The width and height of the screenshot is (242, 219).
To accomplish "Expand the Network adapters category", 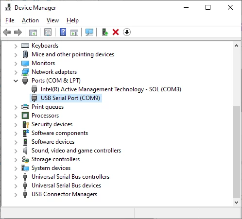I will tap(16, 72).
